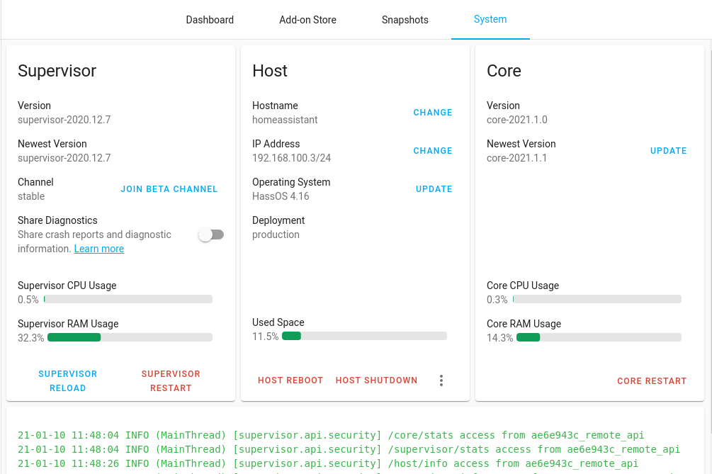Click the Supervisor card heading

tap(57, 71)
